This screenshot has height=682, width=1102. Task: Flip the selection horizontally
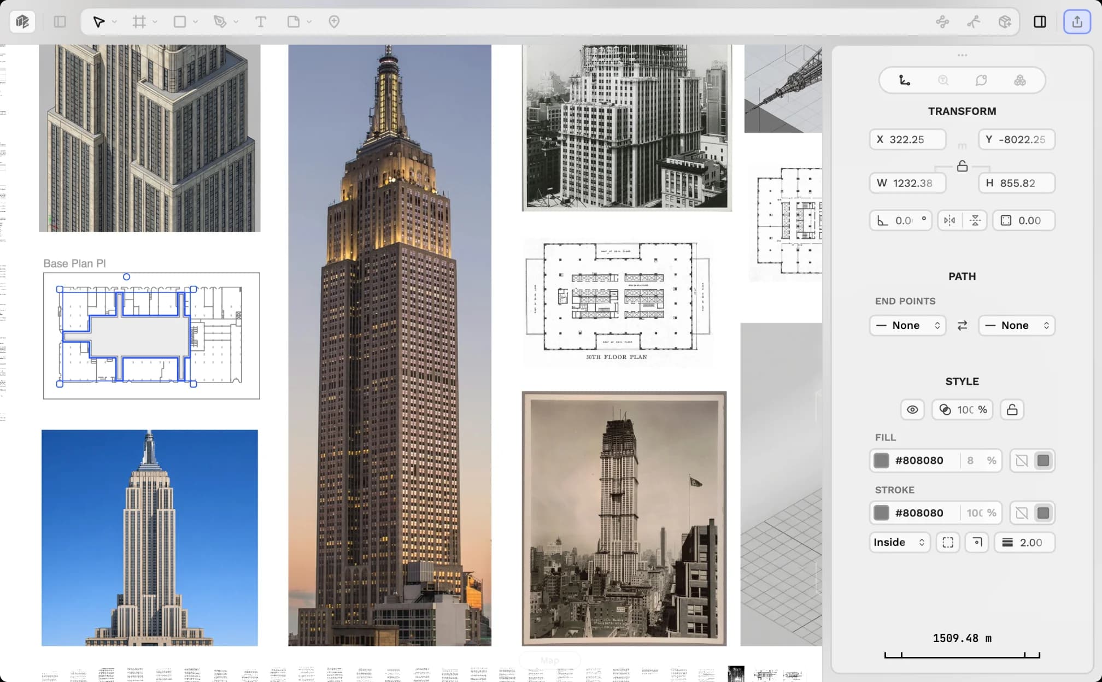tap(949, 220)
